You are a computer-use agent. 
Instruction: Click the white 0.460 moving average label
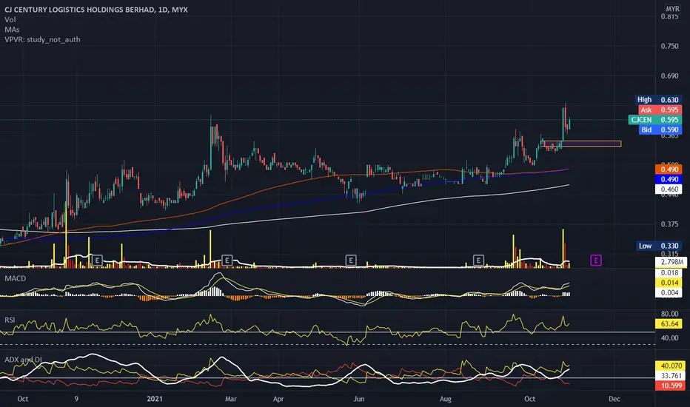click(x=669, y=189)
